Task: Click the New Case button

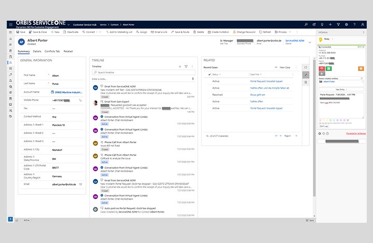Action: coord(283,67)
